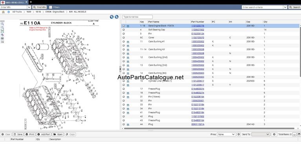
Task: Show next illustration with right arrow
Action: tap(117, 17)
